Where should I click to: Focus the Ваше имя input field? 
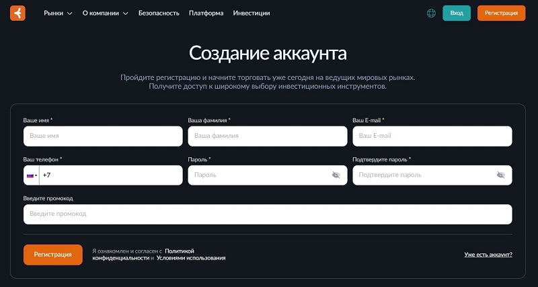pos(103,136)
